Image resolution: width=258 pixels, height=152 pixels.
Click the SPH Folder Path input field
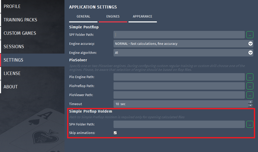pos(179,124)
